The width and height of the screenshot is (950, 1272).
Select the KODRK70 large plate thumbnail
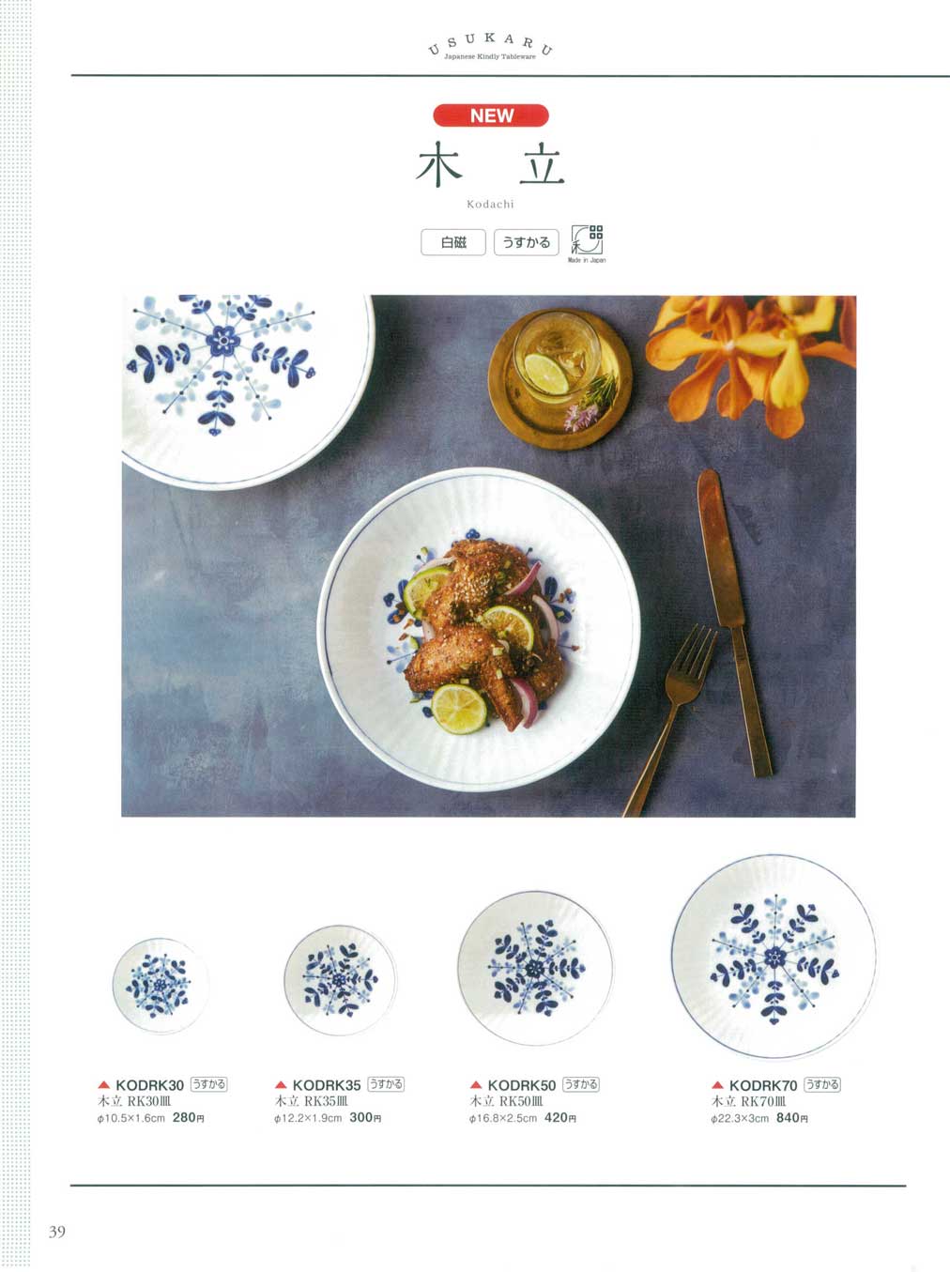[774, 957]
